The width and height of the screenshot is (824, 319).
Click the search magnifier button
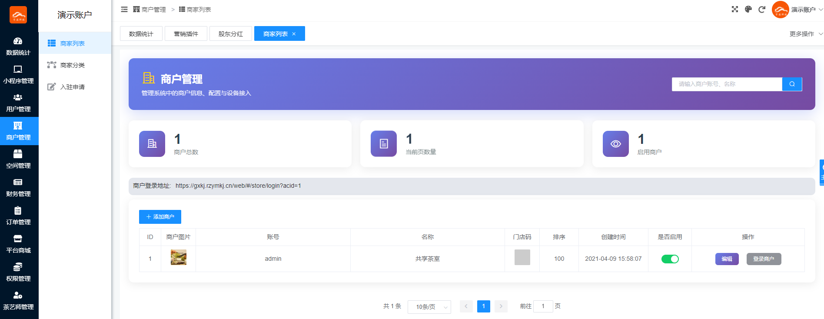[x=792, y=84]
